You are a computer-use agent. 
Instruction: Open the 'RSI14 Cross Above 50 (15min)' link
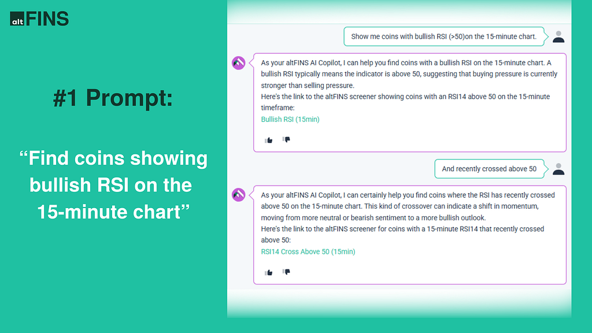click(x=308, y=251)
